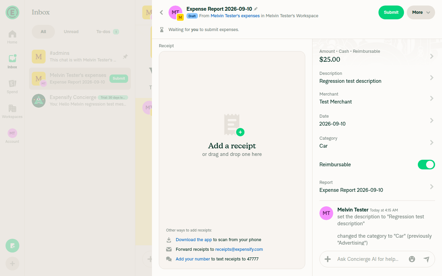Expand the Description row chevron
This screenshot has width=442, height=276.
pos(432,78)
